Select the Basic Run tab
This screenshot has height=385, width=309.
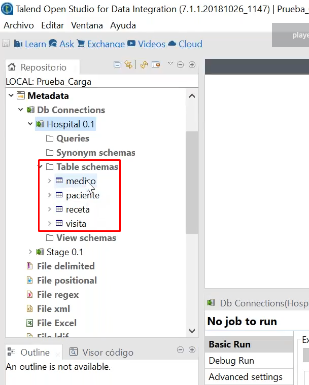click(x=249, y=344)
